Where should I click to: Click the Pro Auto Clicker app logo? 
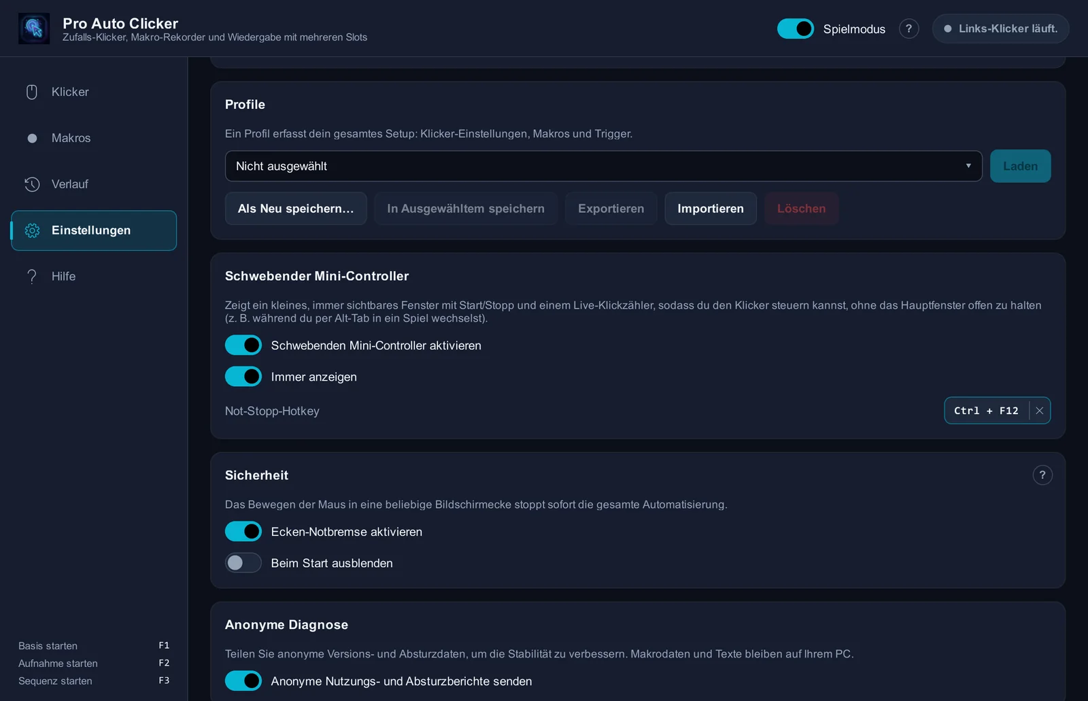34,29
